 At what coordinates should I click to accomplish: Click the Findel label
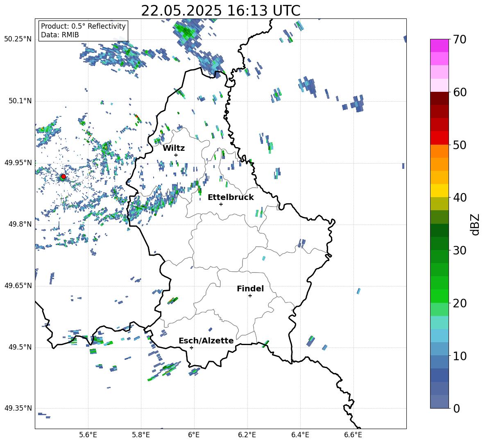click(x=250, y=289)
